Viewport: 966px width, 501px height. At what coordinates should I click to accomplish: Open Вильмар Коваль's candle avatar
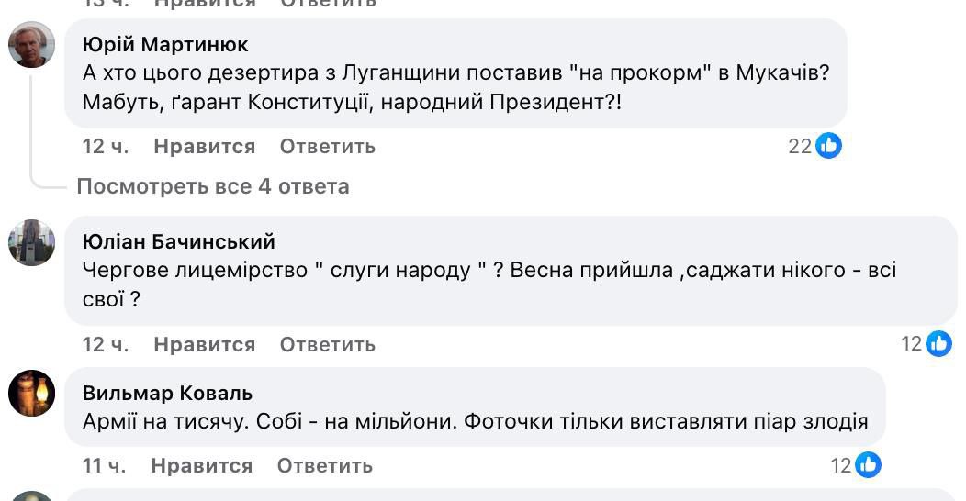coord(32,394)
